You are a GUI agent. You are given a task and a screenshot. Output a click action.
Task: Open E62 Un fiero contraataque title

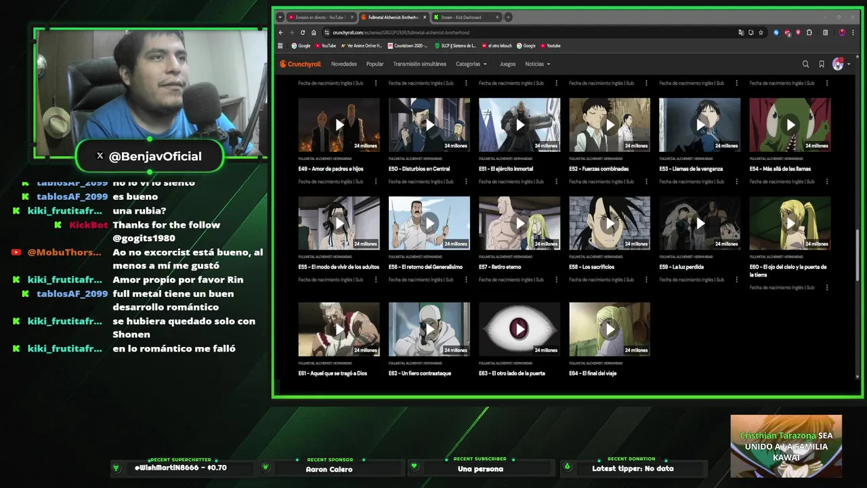click(420, 373)
